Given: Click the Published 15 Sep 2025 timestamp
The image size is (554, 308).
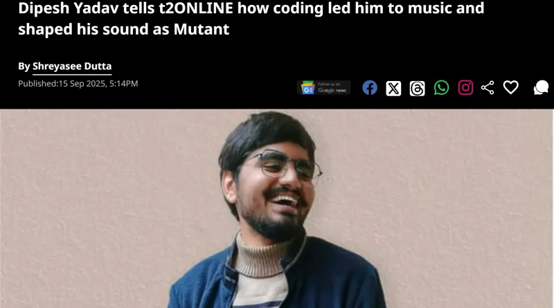Looking at the screenshot, I should [x=78, y=84].
